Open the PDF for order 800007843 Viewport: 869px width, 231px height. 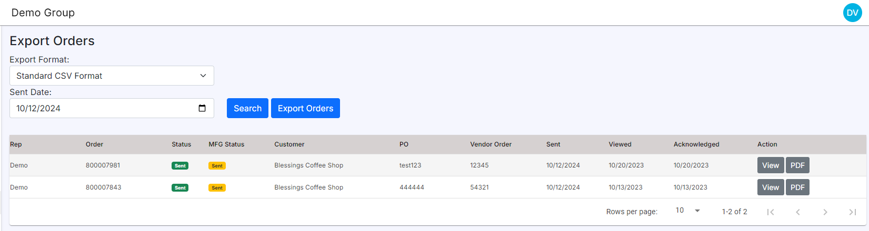pyautogui.click(x=797, y=187)
